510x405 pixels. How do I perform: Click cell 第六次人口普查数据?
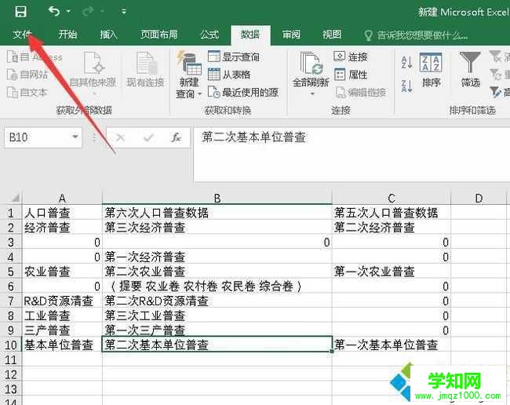[x=217, y=213]
